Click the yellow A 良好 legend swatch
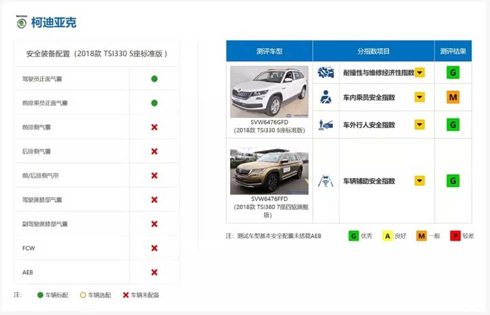Viewport: 490px width, 315px height. click(387, 235)
